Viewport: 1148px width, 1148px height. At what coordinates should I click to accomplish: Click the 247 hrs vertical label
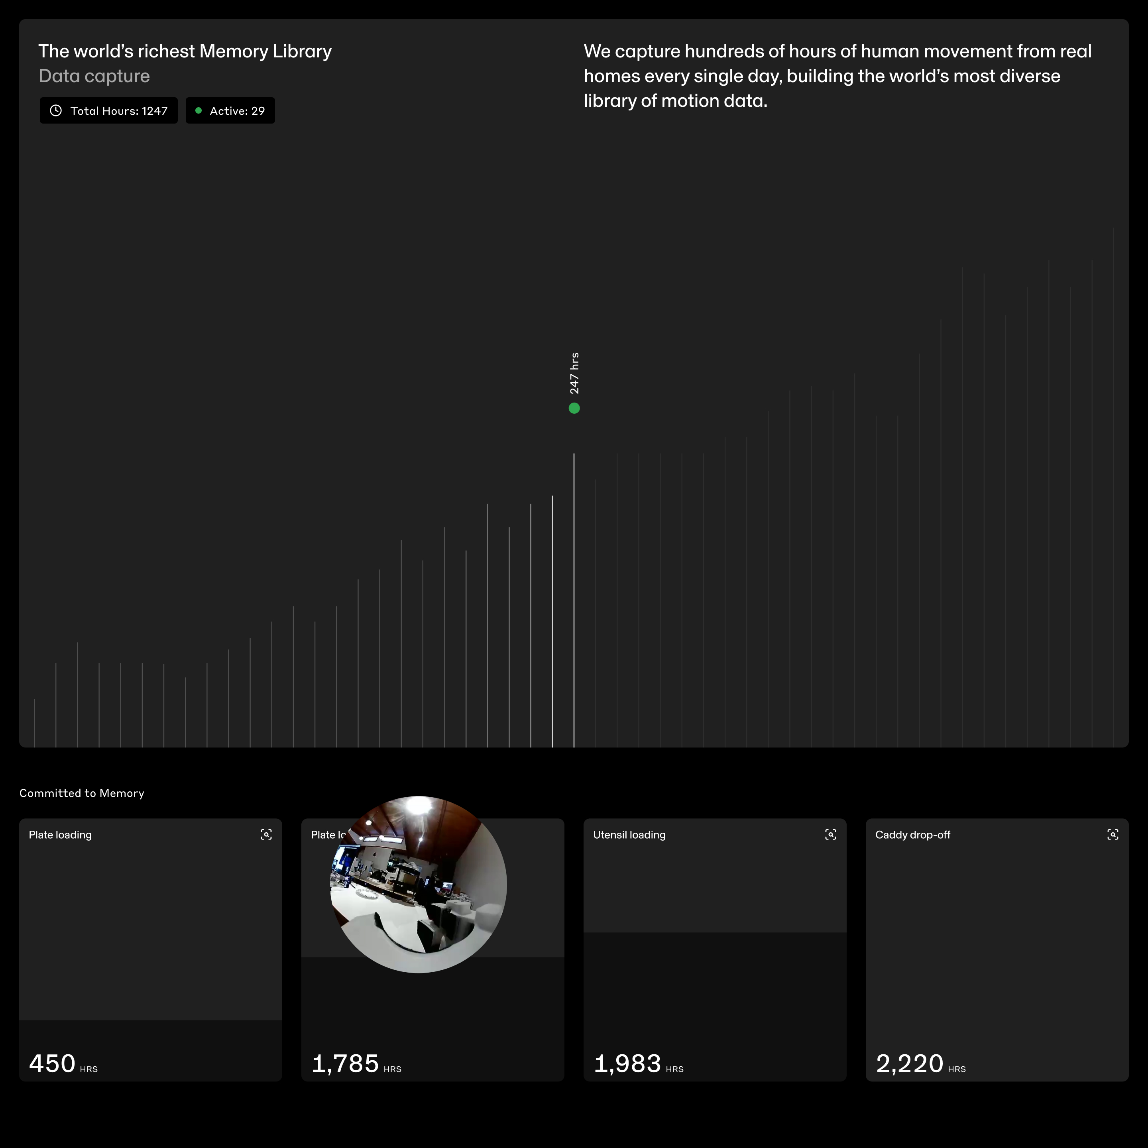click(x=574, y=373)
